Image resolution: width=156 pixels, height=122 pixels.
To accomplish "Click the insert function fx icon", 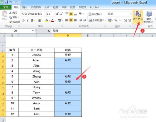I will tap(49, 31).
